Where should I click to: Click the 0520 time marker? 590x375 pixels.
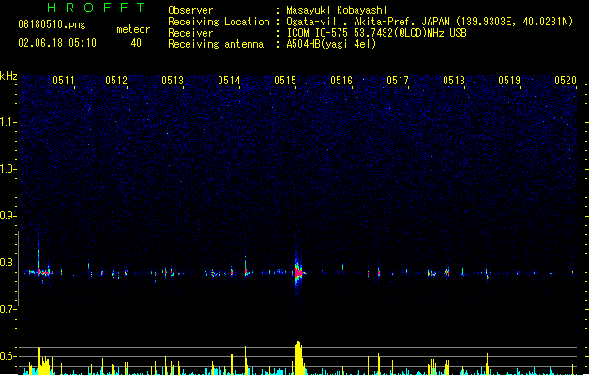tap(566, 81)
